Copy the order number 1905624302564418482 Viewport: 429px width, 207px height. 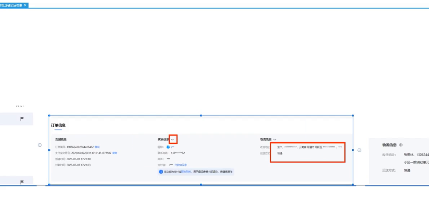(97, 147)
